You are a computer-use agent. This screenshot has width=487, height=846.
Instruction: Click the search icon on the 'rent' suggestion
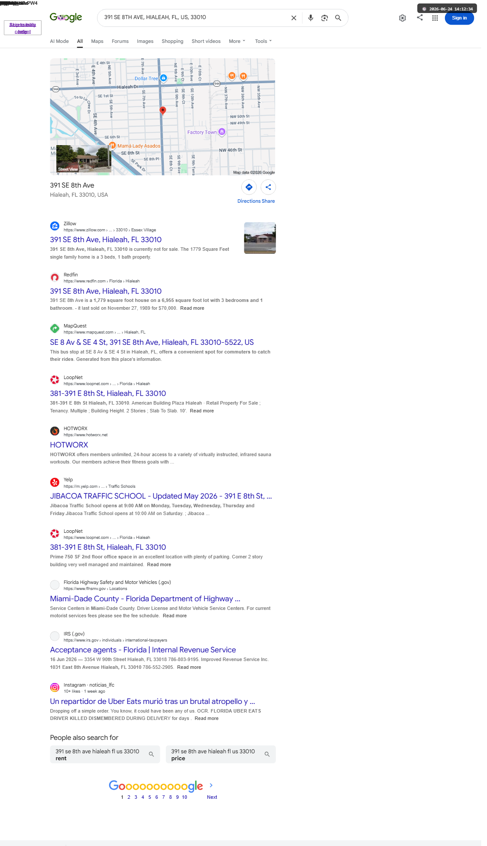click(151, 754)
